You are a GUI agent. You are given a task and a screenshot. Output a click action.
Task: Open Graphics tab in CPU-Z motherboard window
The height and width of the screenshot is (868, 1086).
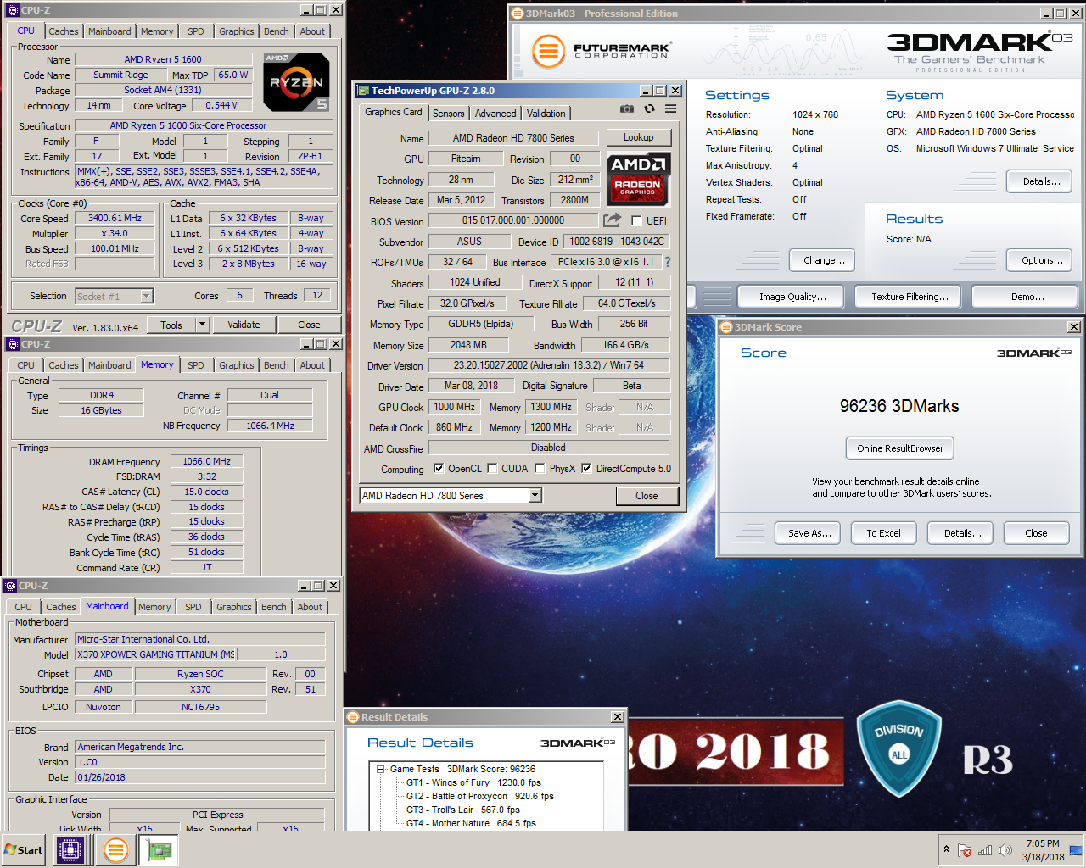tap(234, 607)
